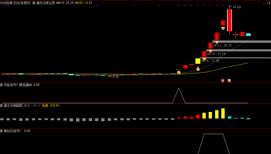Click the 8.28 low price label
This screenshot has width=271, height=154.
click(x=116, y=77)
